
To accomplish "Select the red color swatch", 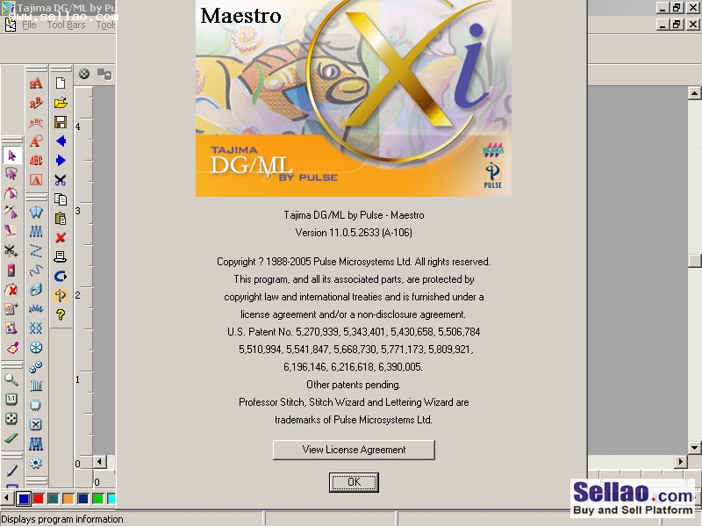I will point(39,498).
